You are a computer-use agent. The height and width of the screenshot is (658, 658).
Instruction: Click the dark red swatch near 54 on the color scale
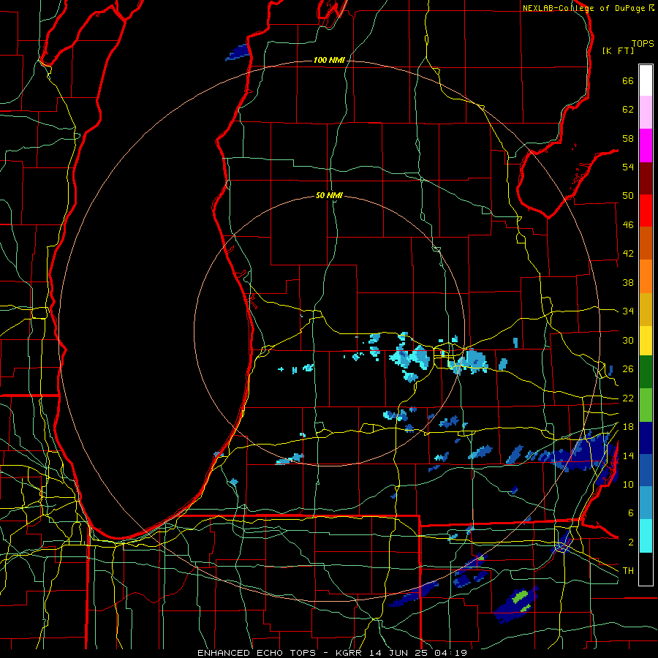(646, 178)
